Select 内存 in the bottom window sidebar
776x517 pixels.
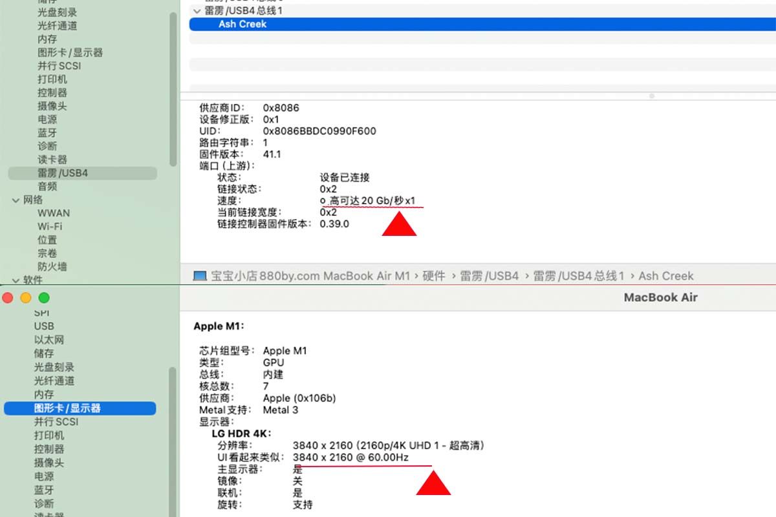44,394
